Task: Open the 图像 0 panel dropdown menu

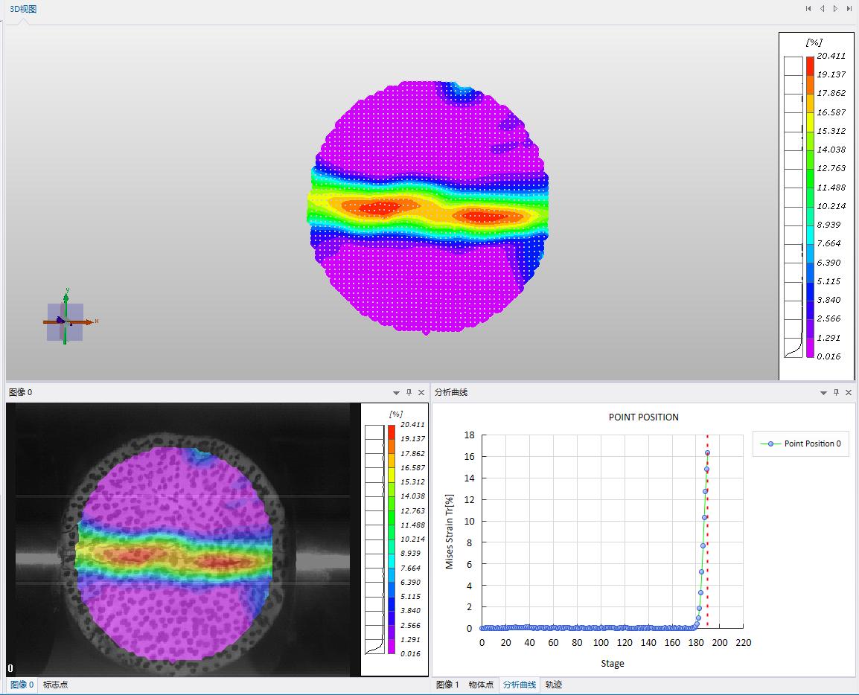Action: coord(396,392)
